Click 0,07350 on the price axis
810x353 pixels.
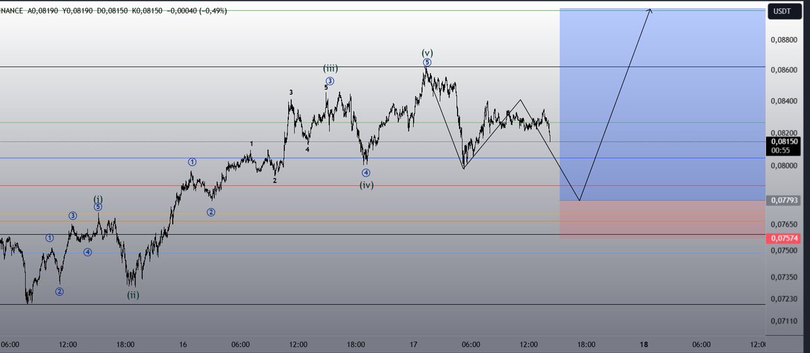784,277
